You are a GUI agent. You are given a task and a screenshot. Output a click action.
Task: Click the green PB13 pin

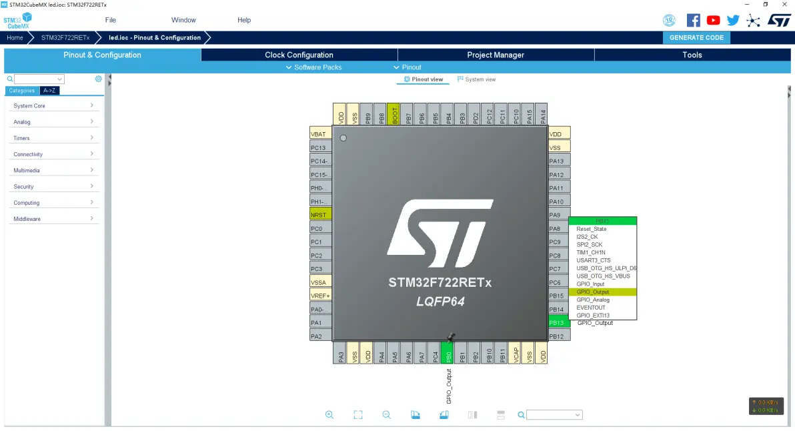tap(557, 323)
